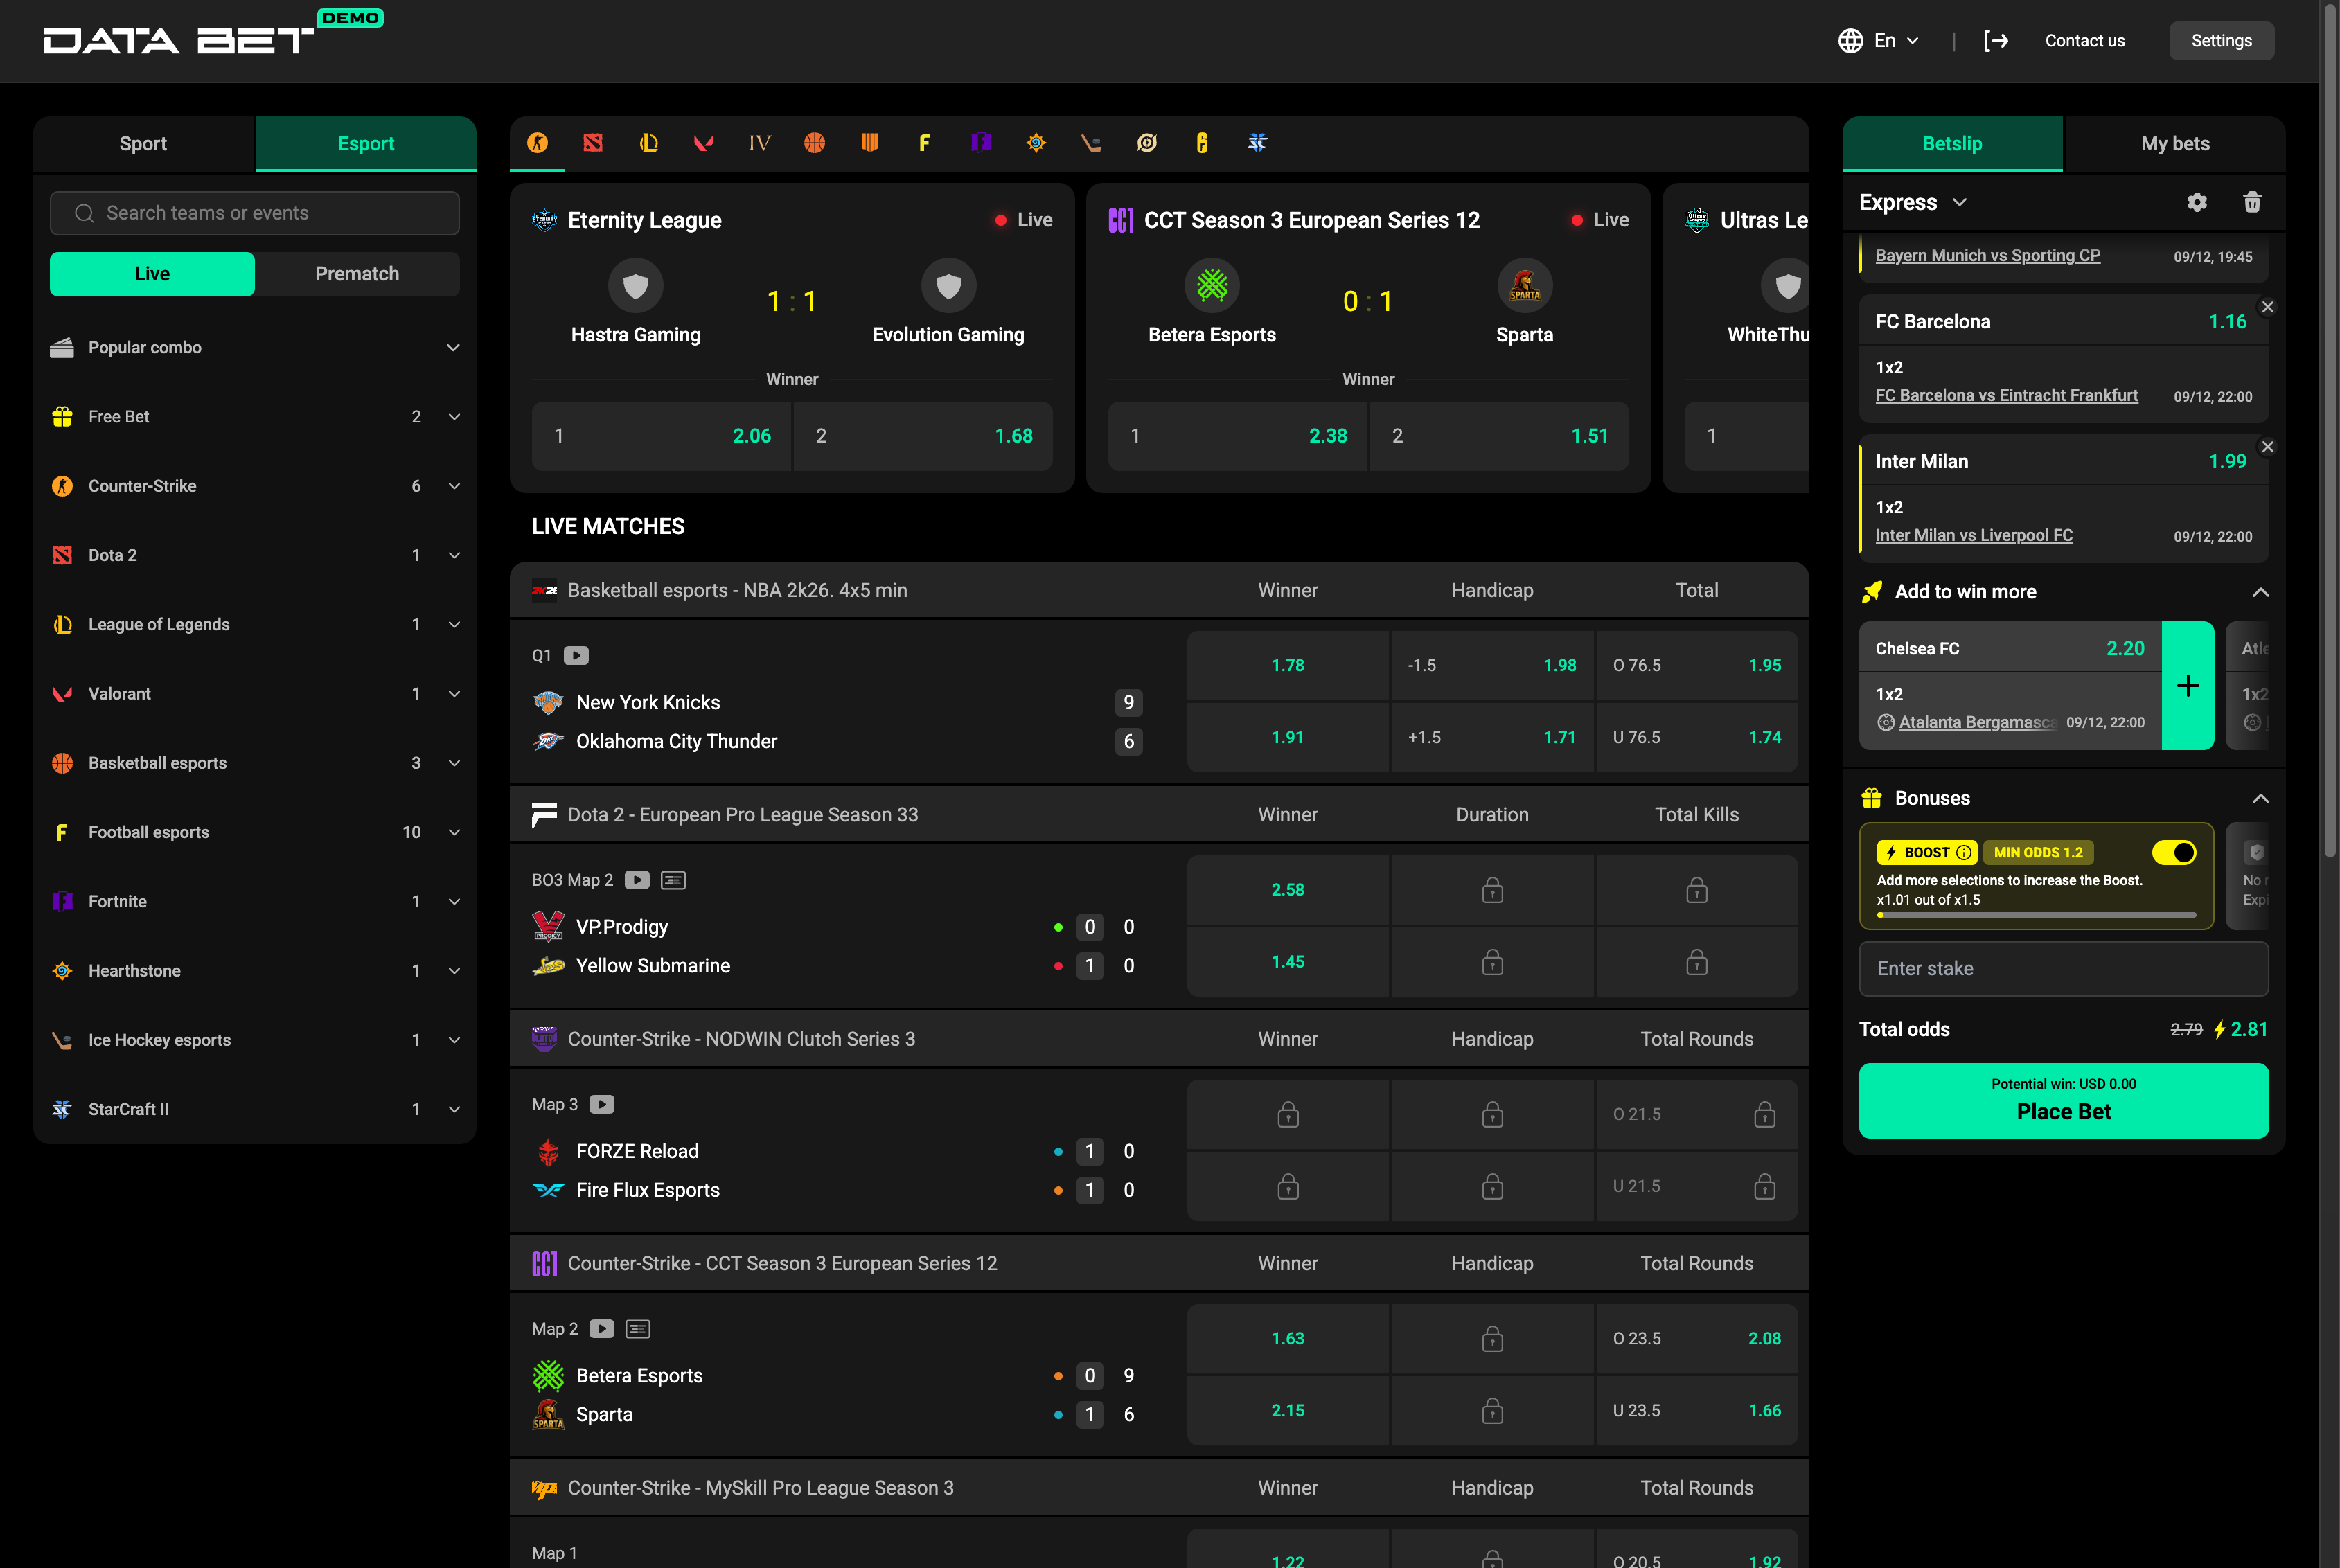Toggle the Boost bonus switch off
The image size is (2340, 1568).
tap(2173, 852)
